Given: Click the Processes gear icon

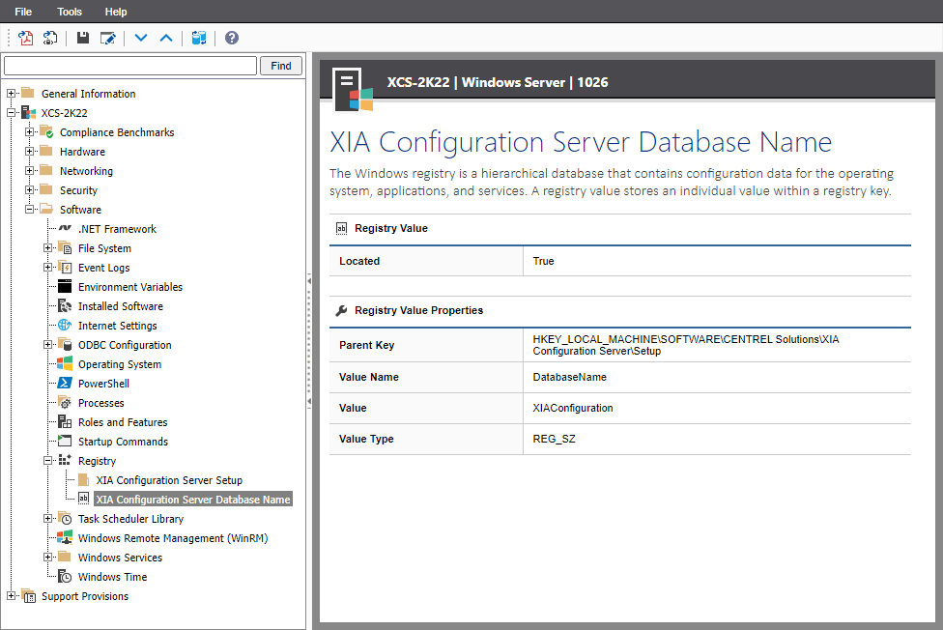Looking at the screenshot, I should coord(65,403).
